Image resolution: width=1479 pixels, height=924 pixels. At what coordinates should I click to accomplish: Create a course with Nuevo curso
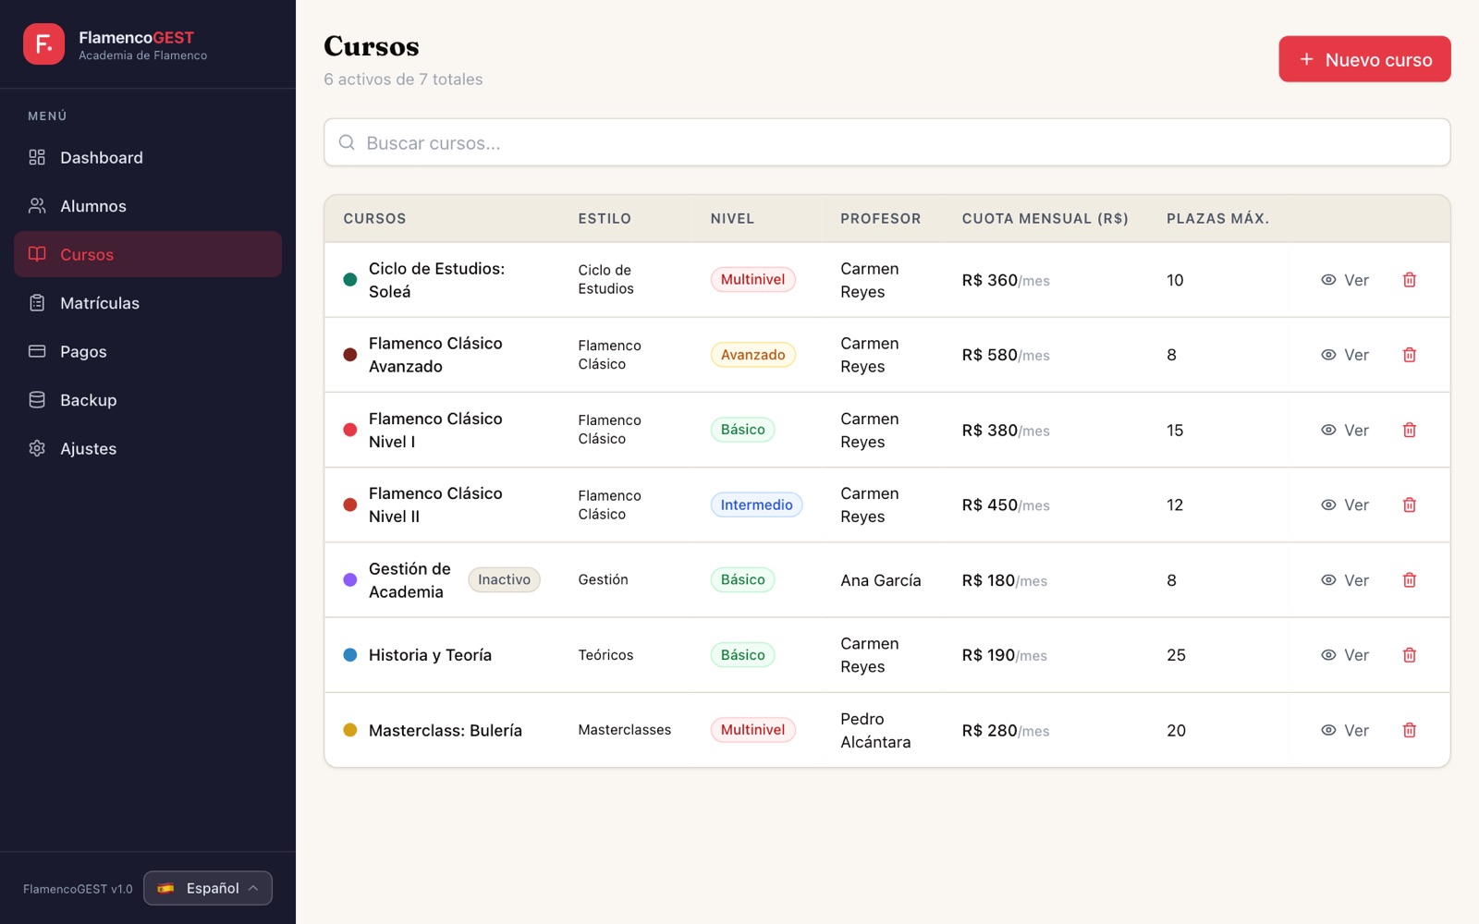click(1364, 59)
